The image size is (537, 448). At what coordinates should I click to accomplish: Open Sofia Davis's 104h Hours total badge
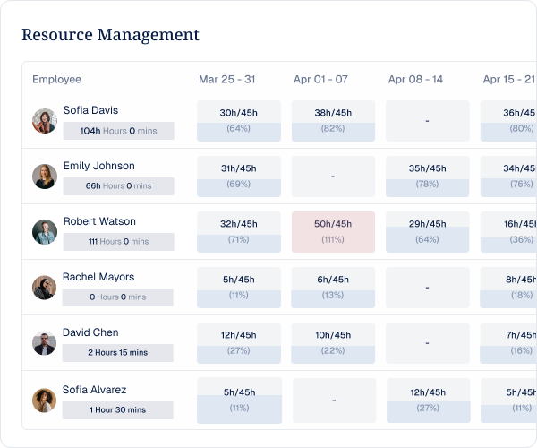118,131
